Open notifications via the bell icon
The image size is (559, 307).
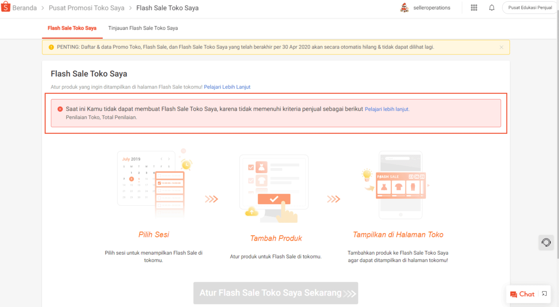[492, 7]
